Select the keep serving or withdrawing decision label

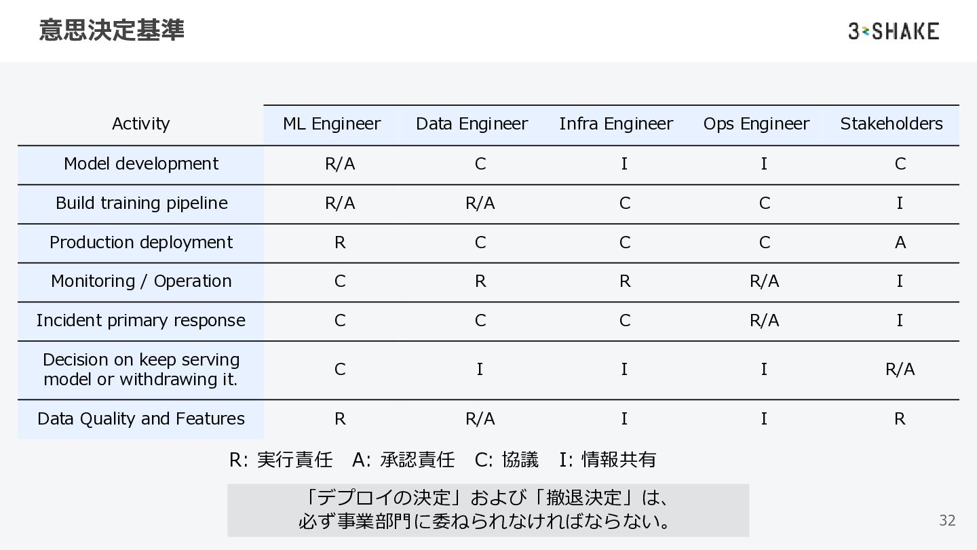(x=140, y=370)
